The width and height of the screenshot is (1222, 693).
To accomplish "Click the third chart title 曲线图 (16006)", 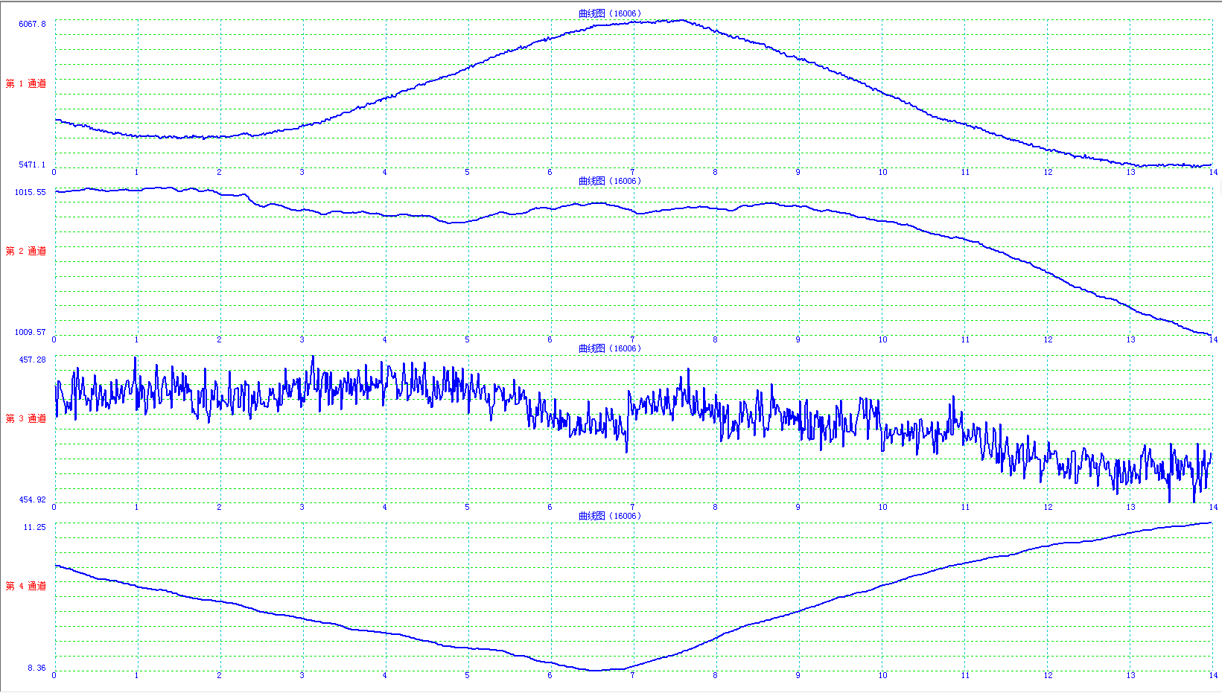I will pos(610,348).
